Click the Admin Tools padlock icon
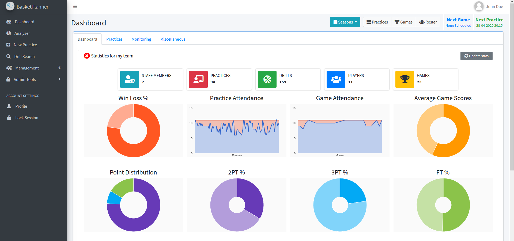Viewport: 514px width, 241px height. pyautogui.click(x=8, y=80)
